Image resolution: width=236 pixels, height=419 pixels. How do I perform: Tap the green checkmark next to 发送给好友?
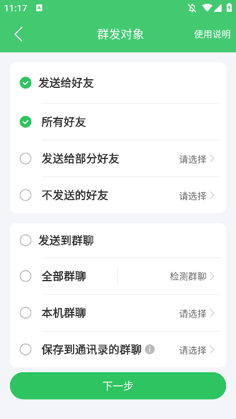(x=26, y=83)
